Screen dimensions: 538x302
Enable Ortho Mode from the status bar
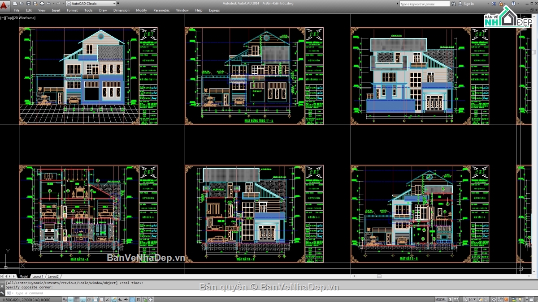point(83,298)
